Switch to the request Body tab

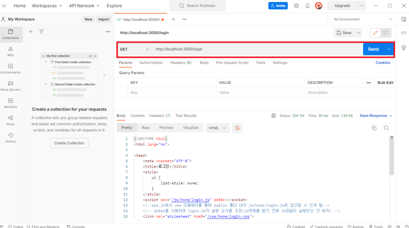click(204, 62)
